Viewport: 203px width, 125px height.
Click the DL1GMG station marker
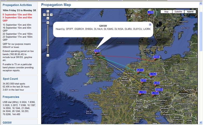(142, 92)
